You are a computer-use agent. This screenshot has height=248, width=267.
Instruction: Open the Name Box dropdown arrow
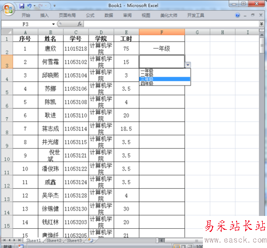(x=53, y=24)
